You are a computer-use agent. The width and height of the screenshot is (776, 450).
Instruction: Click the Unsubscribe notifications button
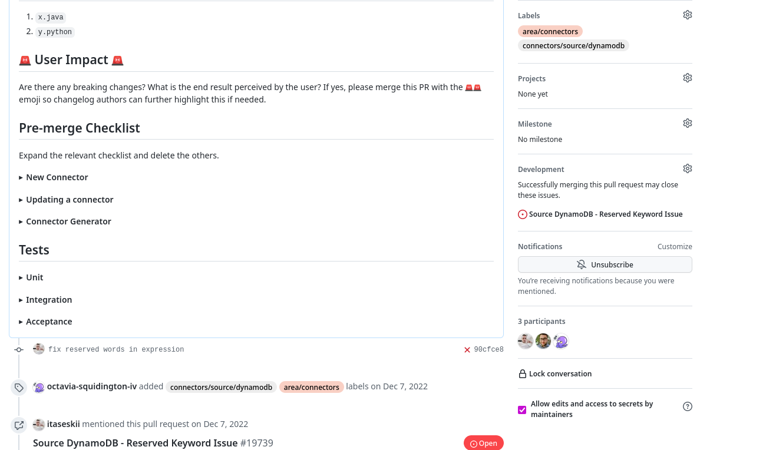point(605,264)
